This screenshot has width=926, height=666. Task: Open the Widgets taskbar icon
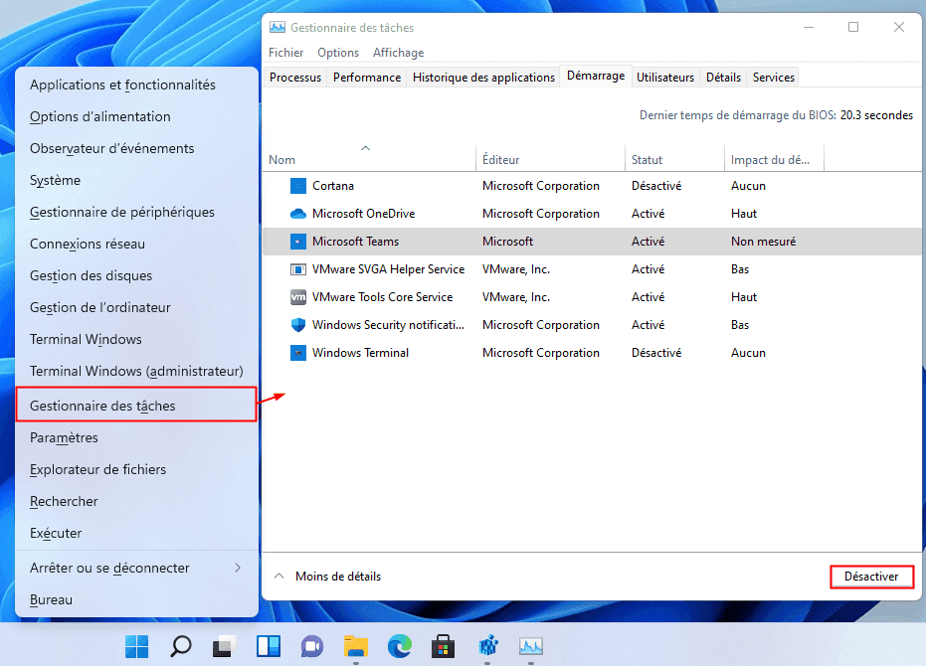268,647
